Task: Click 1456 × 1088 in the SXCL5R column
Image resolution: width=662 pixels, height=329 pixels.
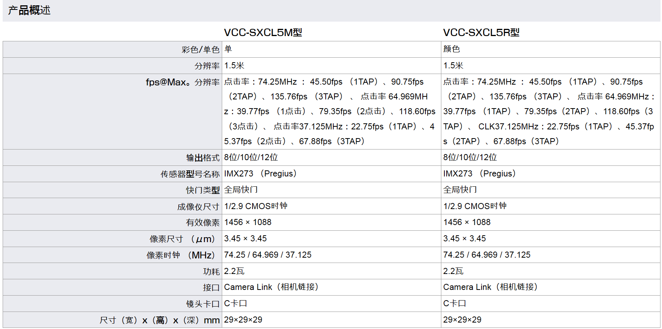Action: [x=467, y=222]
